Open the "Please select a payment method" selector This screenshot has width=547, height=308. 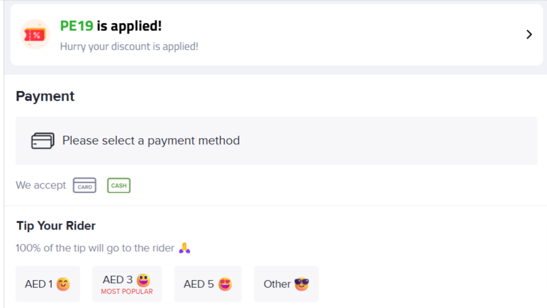coord(276,141)
